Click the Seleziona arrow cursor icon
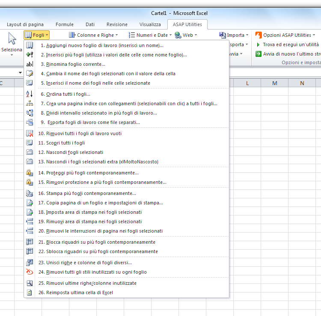The height and width of the screenshot is (316, 321). pyautogui.click(x=12, y=38)
